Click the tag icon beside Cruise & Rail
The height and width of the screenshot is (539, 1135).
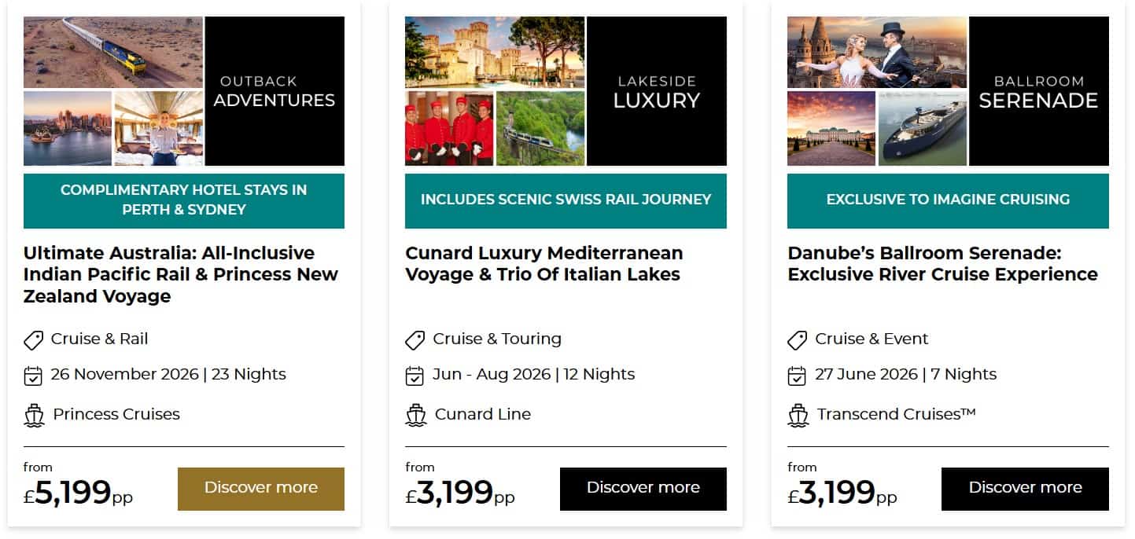pyautogui.click(x=33, y=340)
